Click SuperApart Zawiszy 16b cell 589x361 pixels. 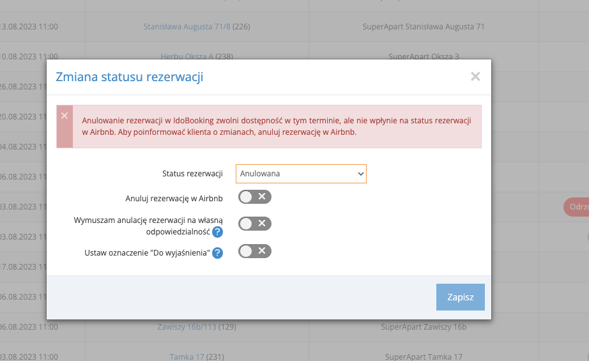pos(424,327)
